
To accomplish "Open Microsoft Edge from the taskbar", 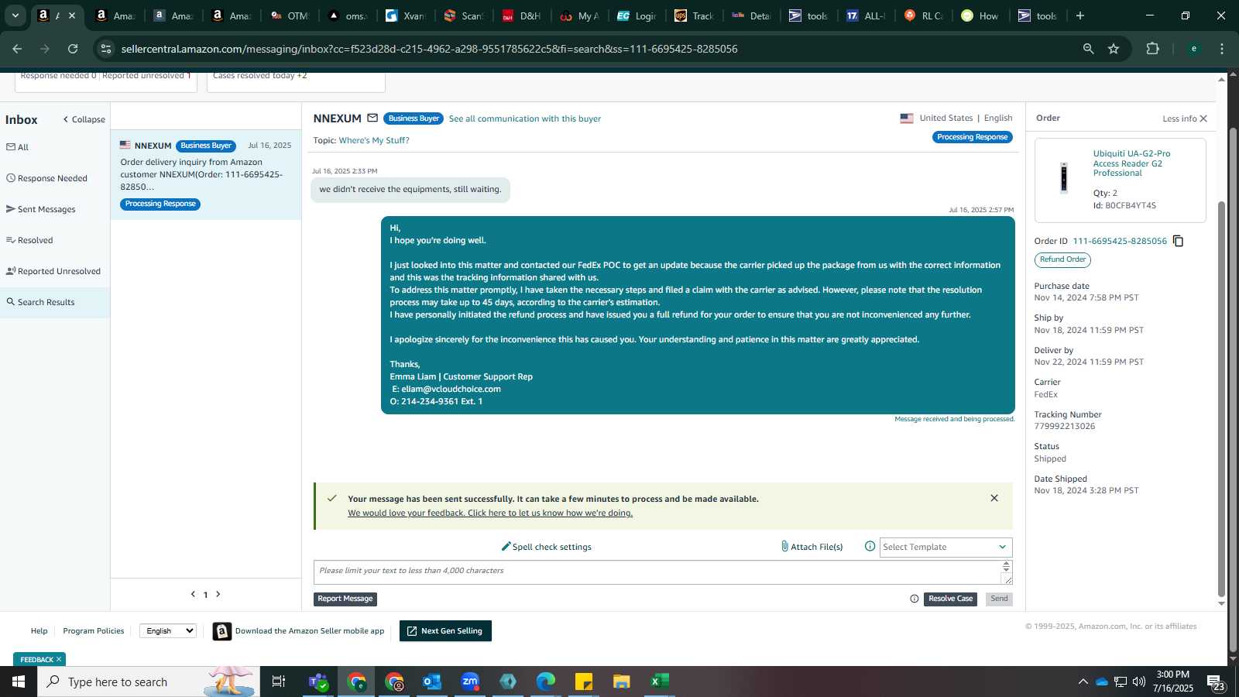I will [x=546, y=682].
